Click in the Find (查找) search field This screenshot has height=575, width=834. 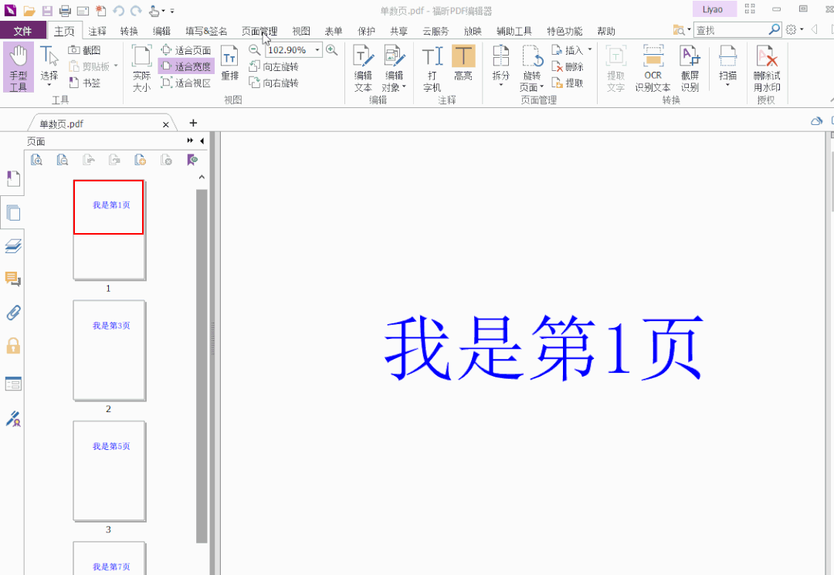731,30
